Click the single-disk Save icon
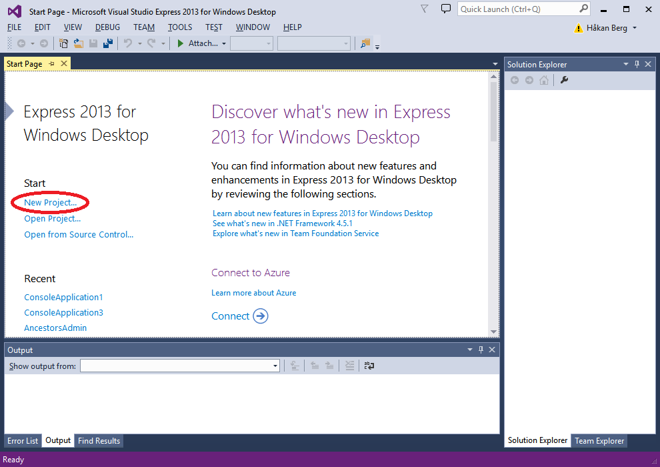The height and width of the screenshot is (467, 660). pyautogui.click(x=93, y=43)
